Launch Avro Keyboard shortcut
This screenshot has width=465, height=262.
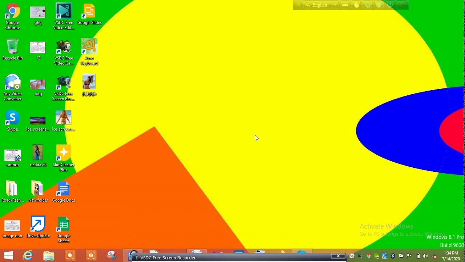(x=89, y=52)
